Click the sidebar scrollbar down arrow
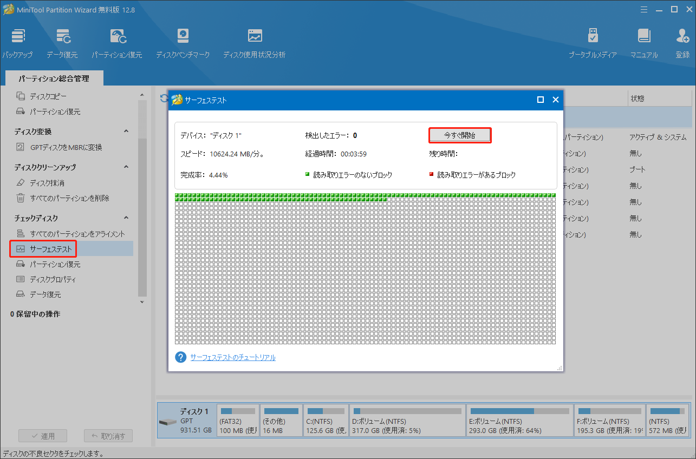 pyautogui.click(x=142, y=302)
